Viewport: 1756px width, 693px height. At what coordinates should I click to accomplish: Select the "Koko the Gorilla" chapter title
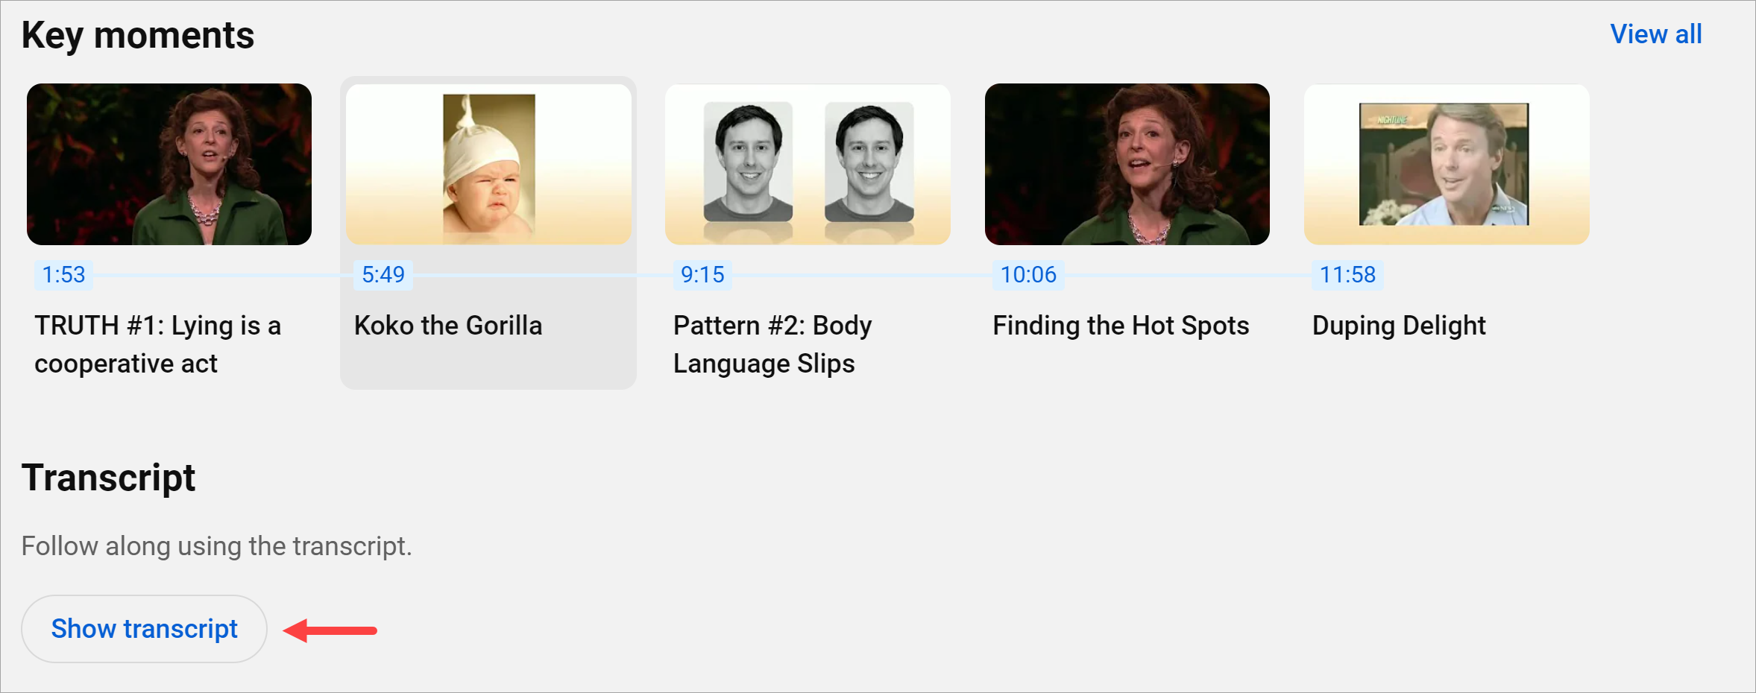(448, 326)
